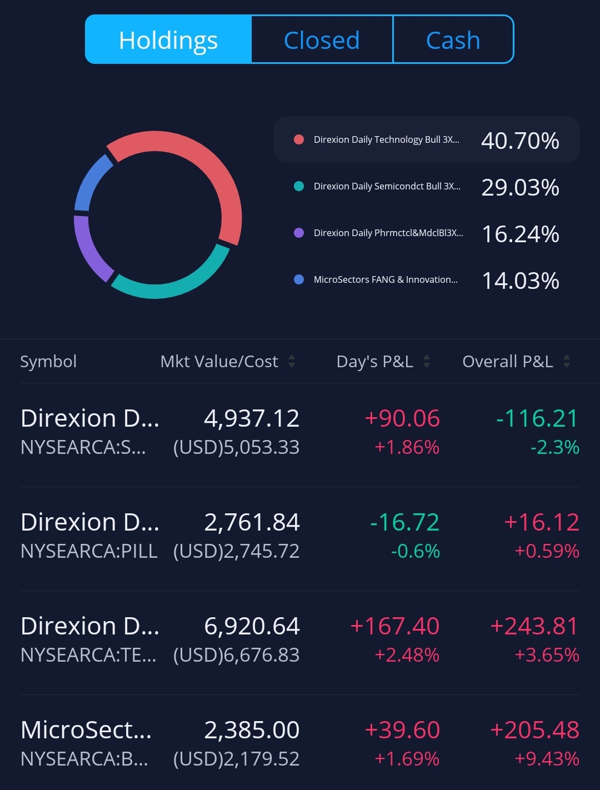Click market value 2,761.84
This screenshot has height=790, width=600.
point(252,522)
